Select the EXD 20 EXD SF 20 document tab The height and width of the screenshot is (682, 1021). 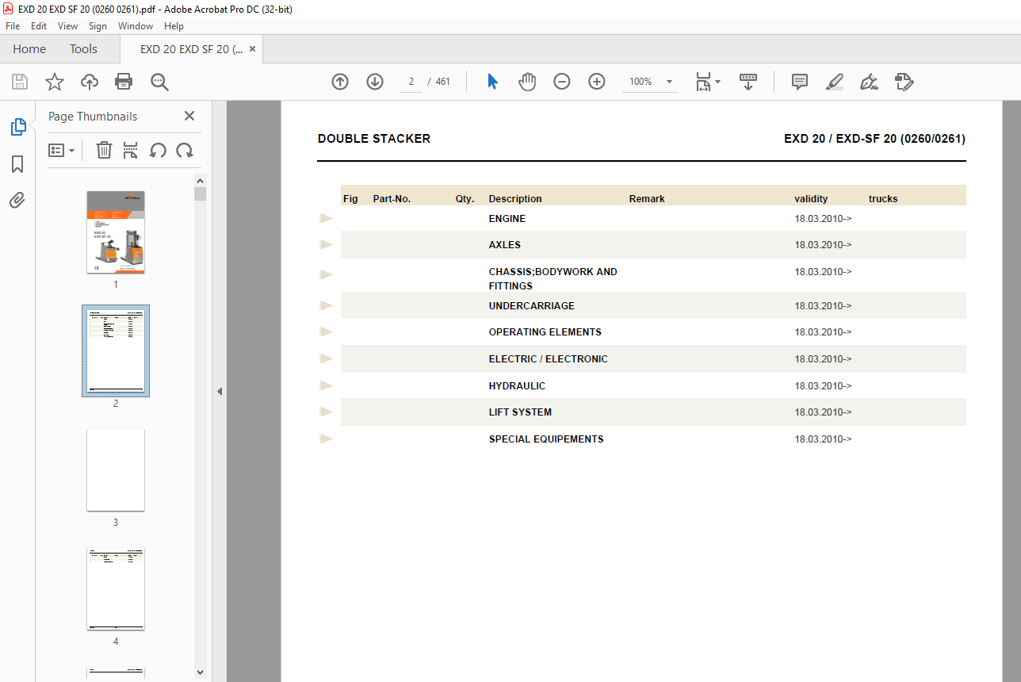pos(190,49)
